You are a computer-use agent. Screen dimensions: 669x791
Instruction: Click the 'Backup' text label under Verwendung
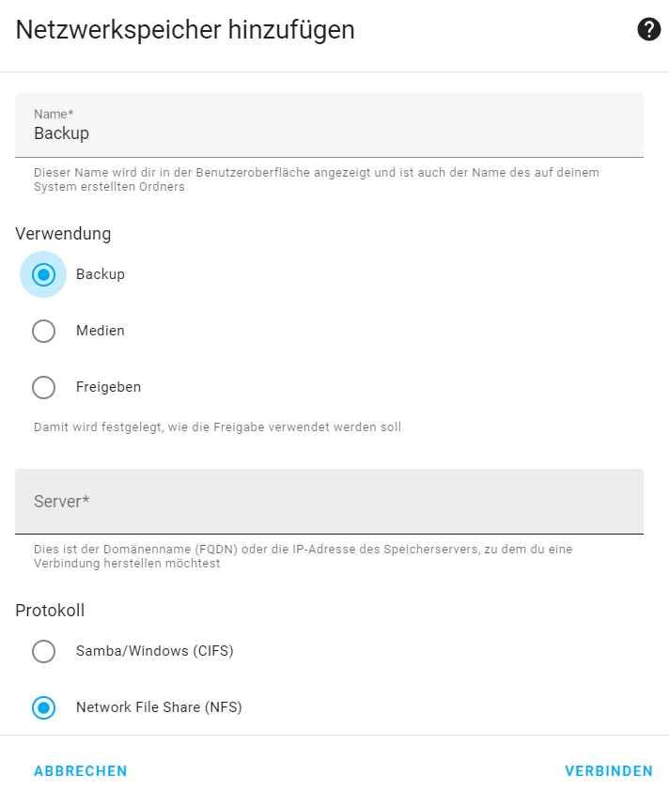click(x=101, y=274)
